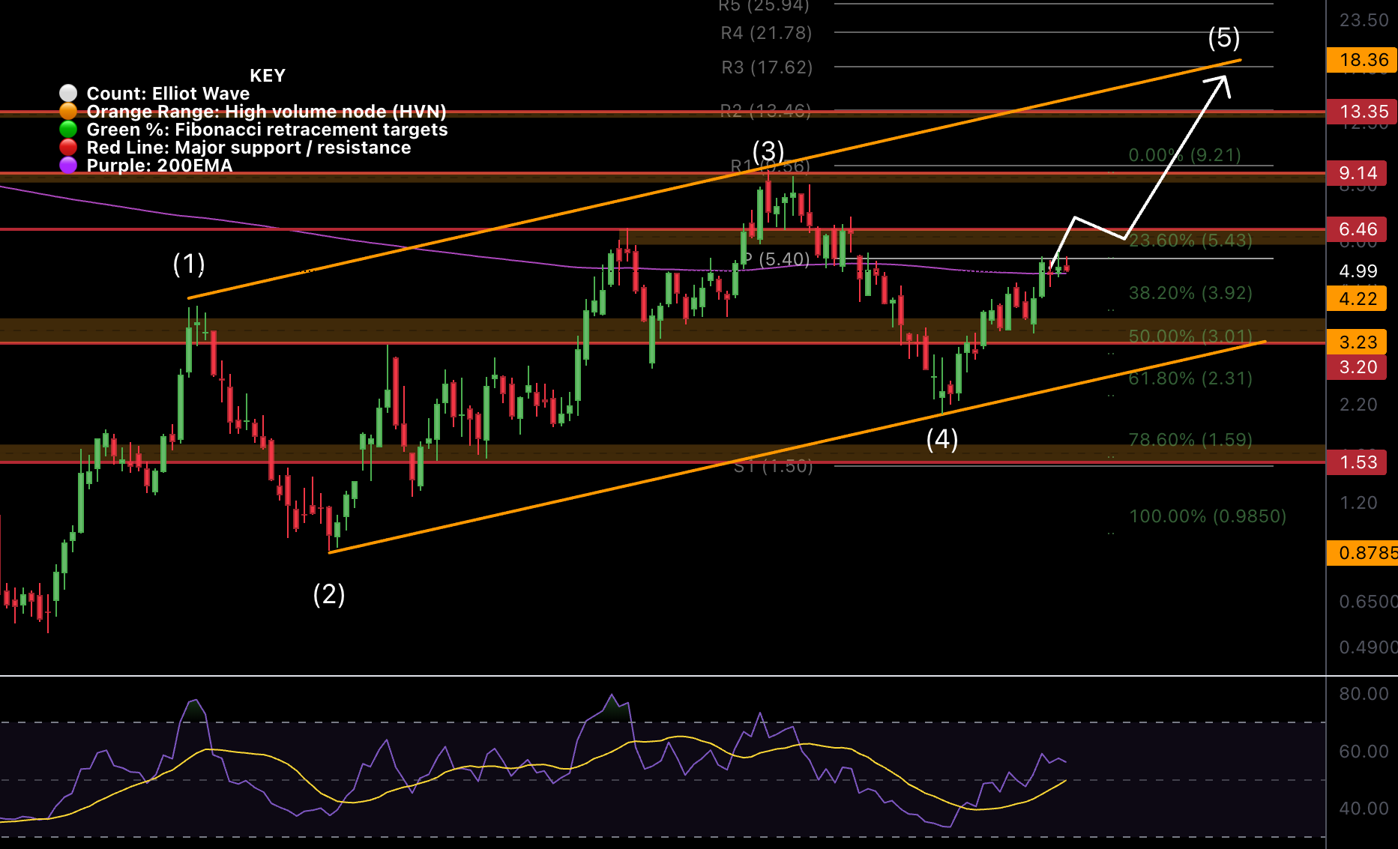Screen dimensions: 1398x849
Task: Click the orange circle in the key legend
Action: (x=68, y=111)
